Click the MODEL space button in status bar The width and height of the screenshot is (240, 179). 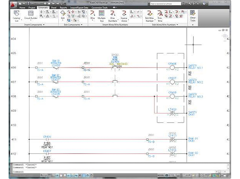tap(161, 175)
